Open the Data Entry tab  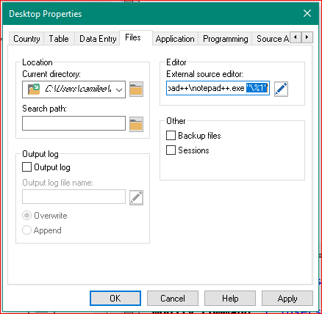[98, 39]
